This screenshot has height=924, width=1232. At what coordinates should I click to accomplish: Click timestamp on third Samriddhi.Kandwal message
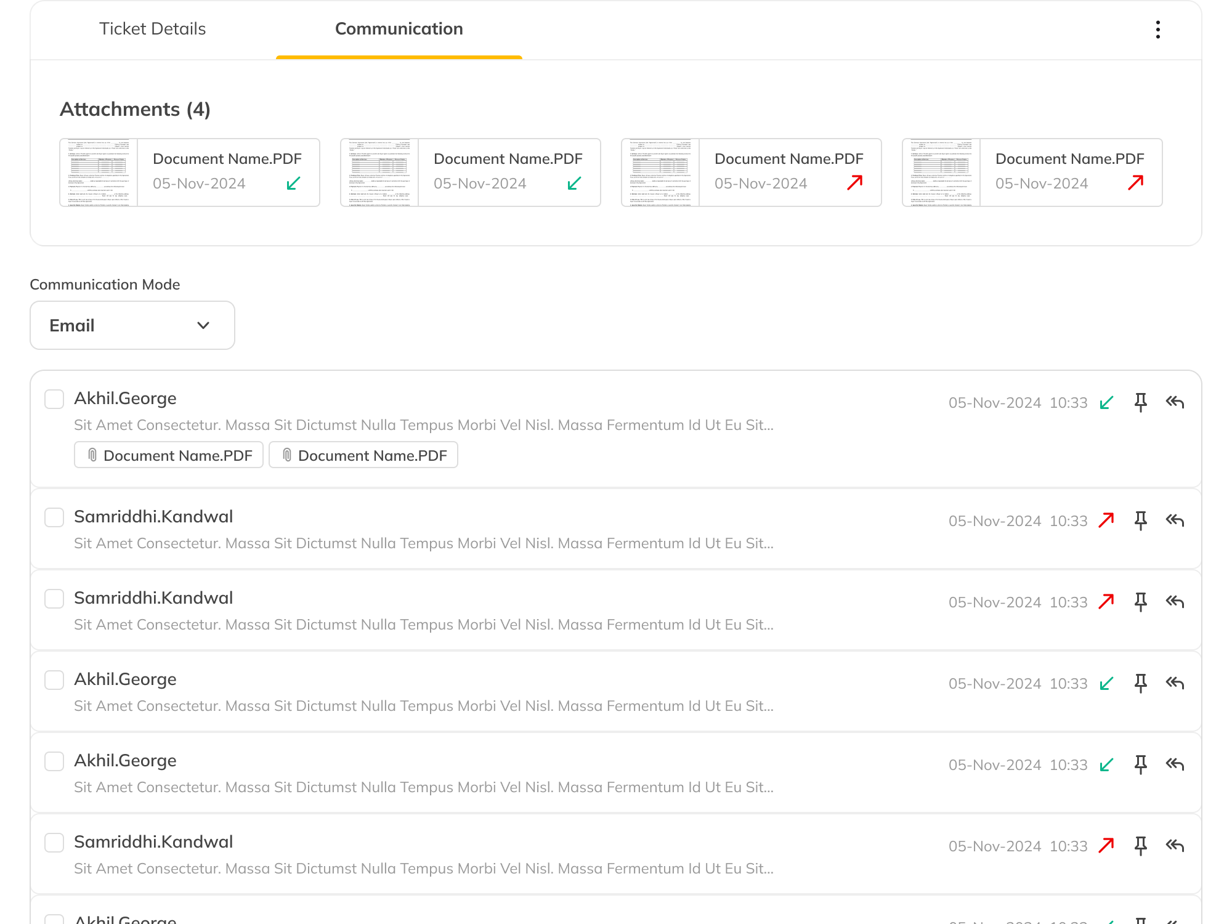point(1018,846)
